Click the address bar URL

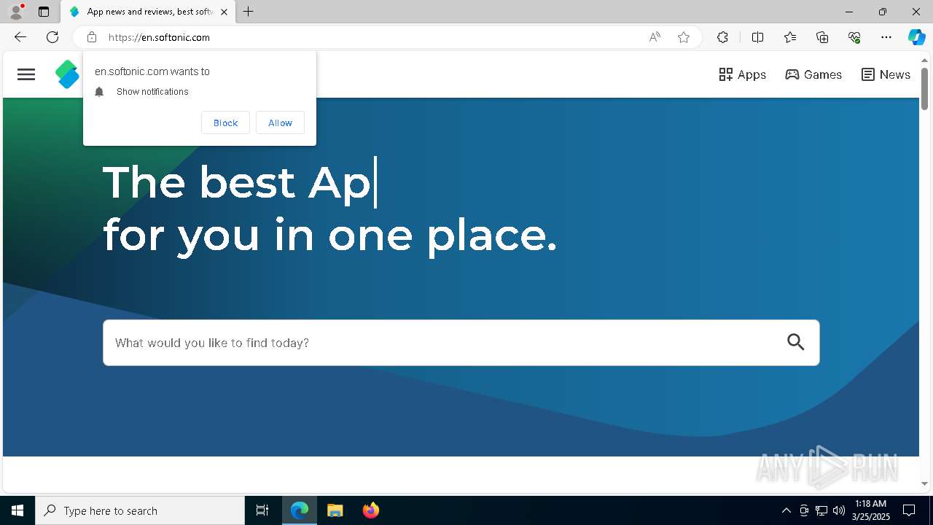[x=159, y=37]
